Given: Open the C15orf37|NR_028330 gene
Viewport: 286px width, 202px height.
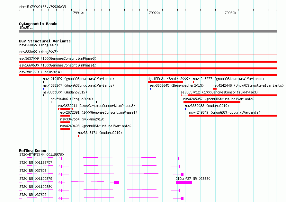Looking at the screenshot, I should pyautogui.click(x=193, y=179).
